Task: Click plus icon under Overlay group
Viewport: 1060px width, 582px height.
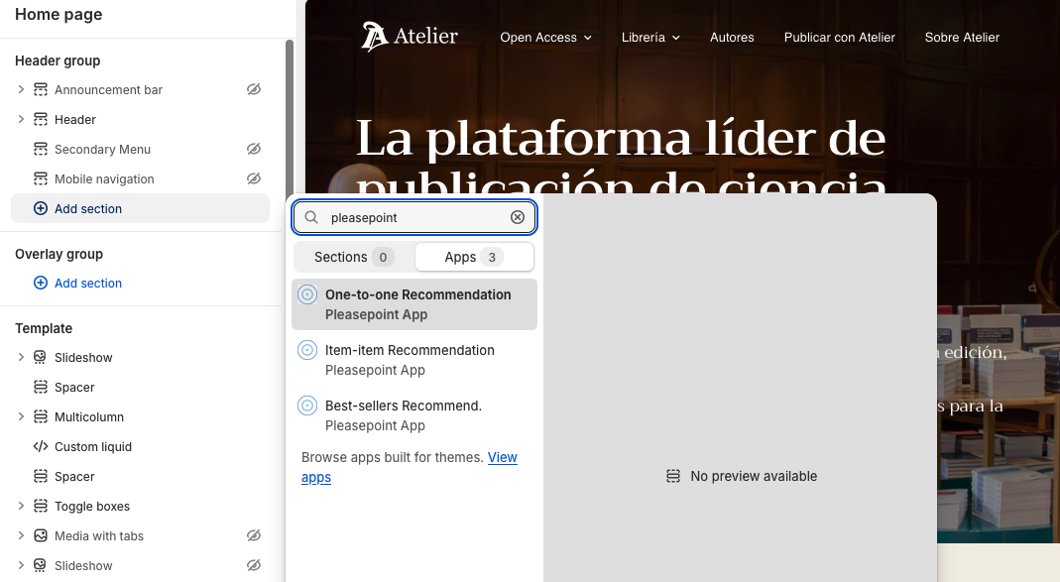Action: [41, 284]
